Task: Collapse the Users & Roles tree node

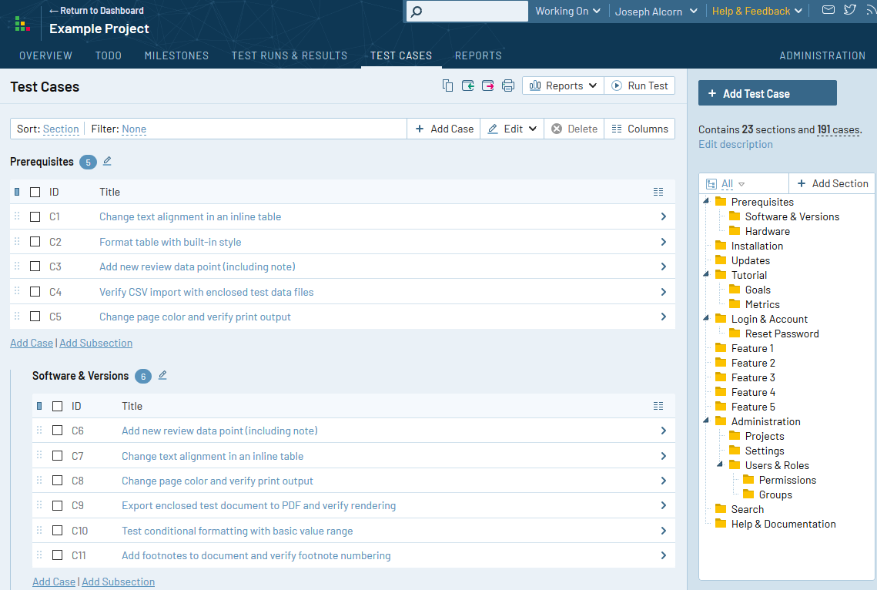Action: pyautogui.click(x=721, y=464)
